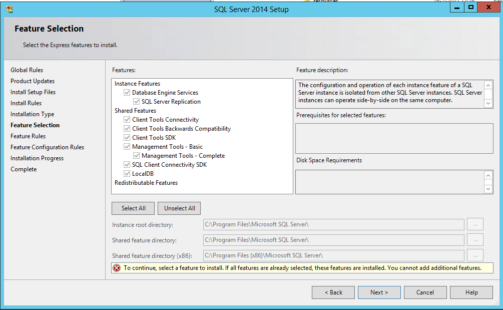The height and width of the screenshot is (310, 503).
Task: Close the SQL Server Setup window
Action: [488, 8]
